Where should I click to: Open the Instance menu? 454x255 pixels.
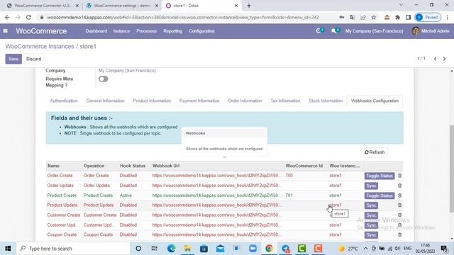pyautogui.click(x=121, y=31)
